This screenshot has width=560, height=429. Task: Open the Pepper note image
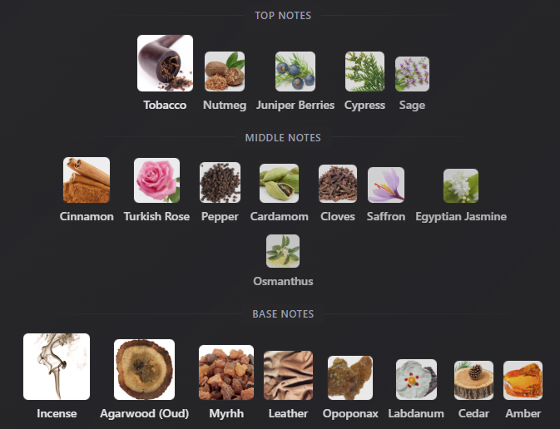tap(220, 183)
